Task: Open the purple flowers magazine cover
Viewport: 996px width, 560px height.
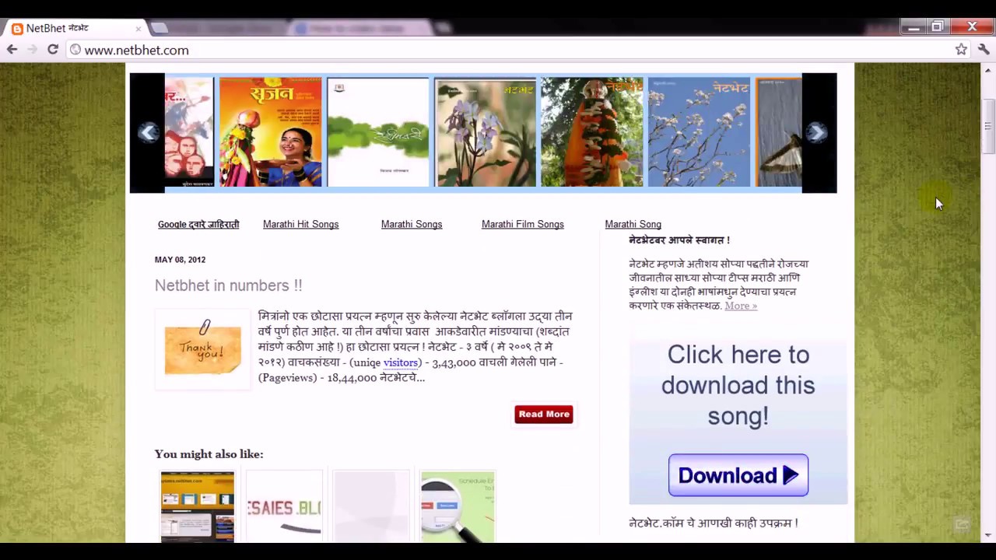Action: pyautogui.click(x=486, y=132)
